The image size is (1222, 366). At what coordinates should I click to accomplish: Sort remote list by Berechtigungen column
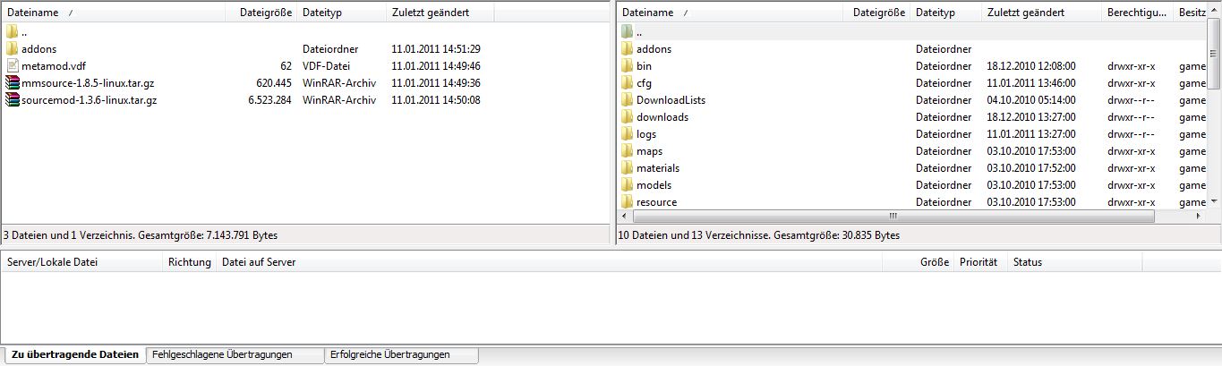click(1136, 13)
